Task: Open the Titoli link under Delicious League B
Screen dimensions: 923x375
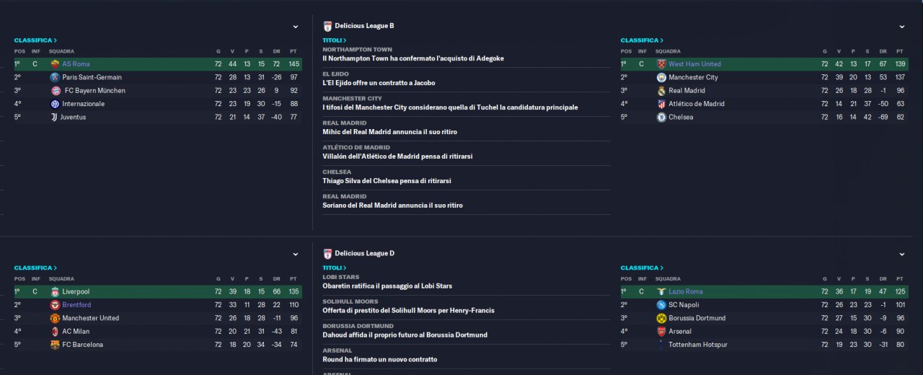Action: pos(334,40)
